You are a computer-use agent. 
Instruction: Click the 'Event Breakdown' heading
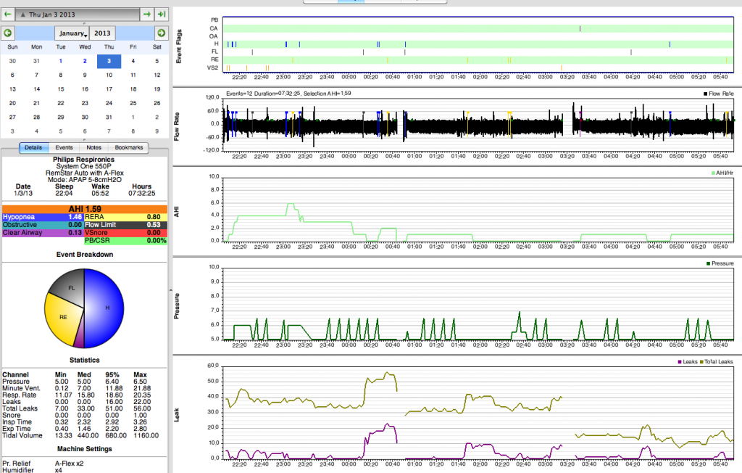click(x=85, y=255)
